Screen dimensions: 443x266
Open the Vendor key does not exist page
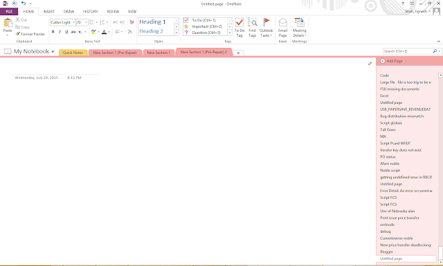[401, 150]
